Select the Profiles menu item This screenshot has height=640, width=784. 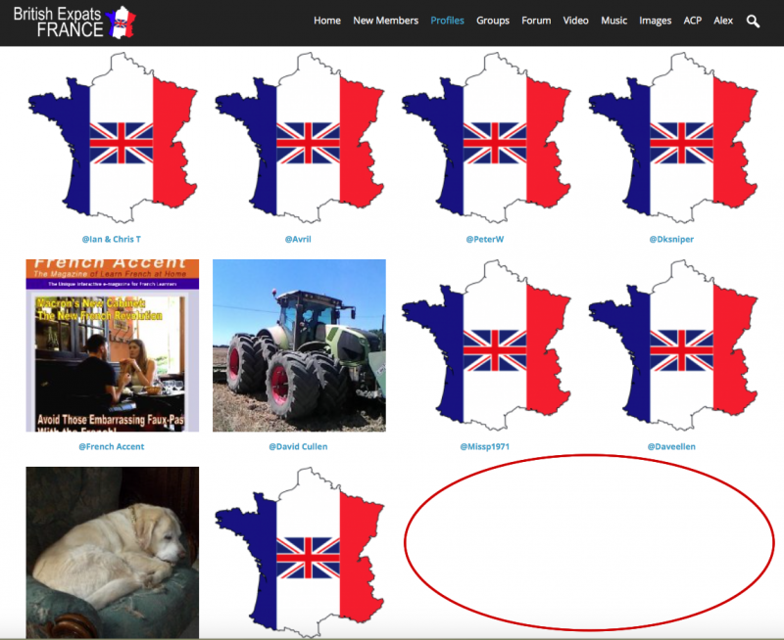(447, 21)
